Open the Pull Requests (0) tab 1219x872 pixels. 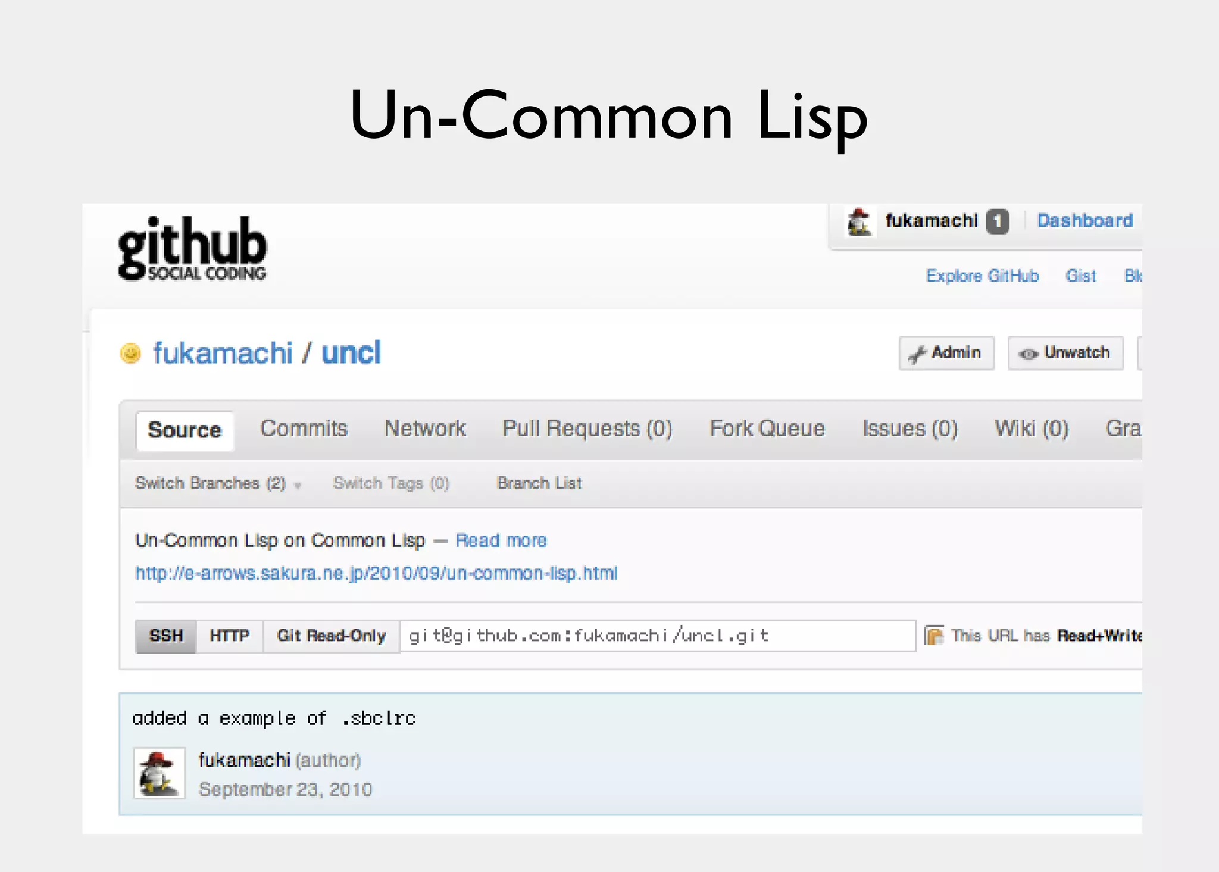tap(587, 429)
